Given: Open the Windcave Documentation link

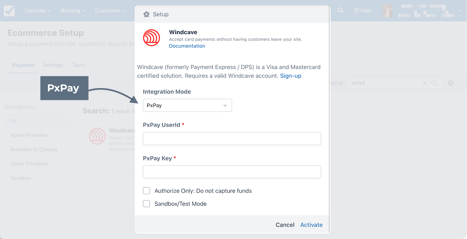Looking at the screenshot, I should click(187, 46).
